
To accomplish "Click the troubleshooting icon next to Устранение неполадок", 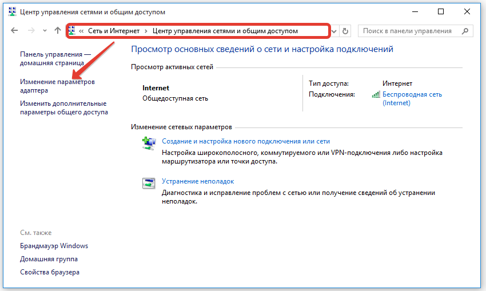I will (149, 184).
